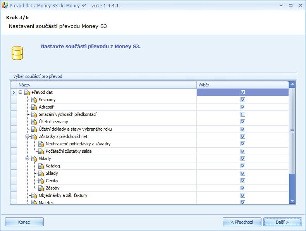Click the Ceníky row icon
Screen dimensions: 306x231
pos(41,181)
